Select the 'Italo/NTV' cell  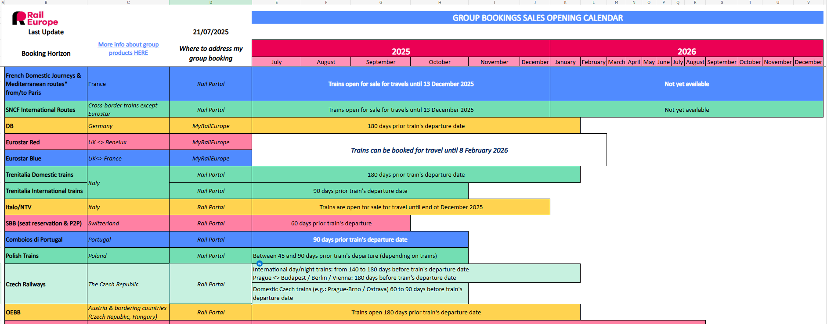pyautogui.click(x=46, y=207)
